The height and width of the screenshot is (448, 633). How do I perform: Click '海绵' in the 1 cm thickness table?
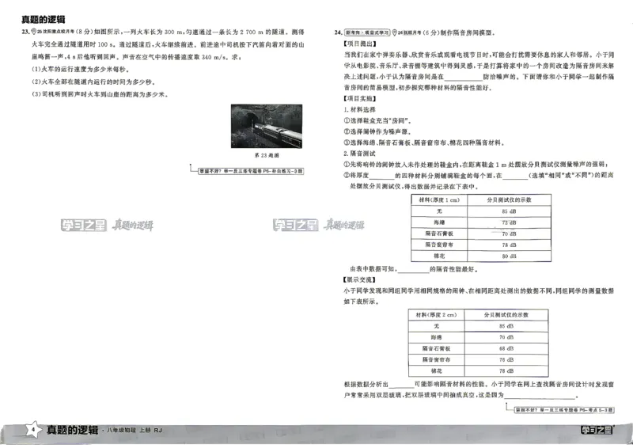[439, 222]
